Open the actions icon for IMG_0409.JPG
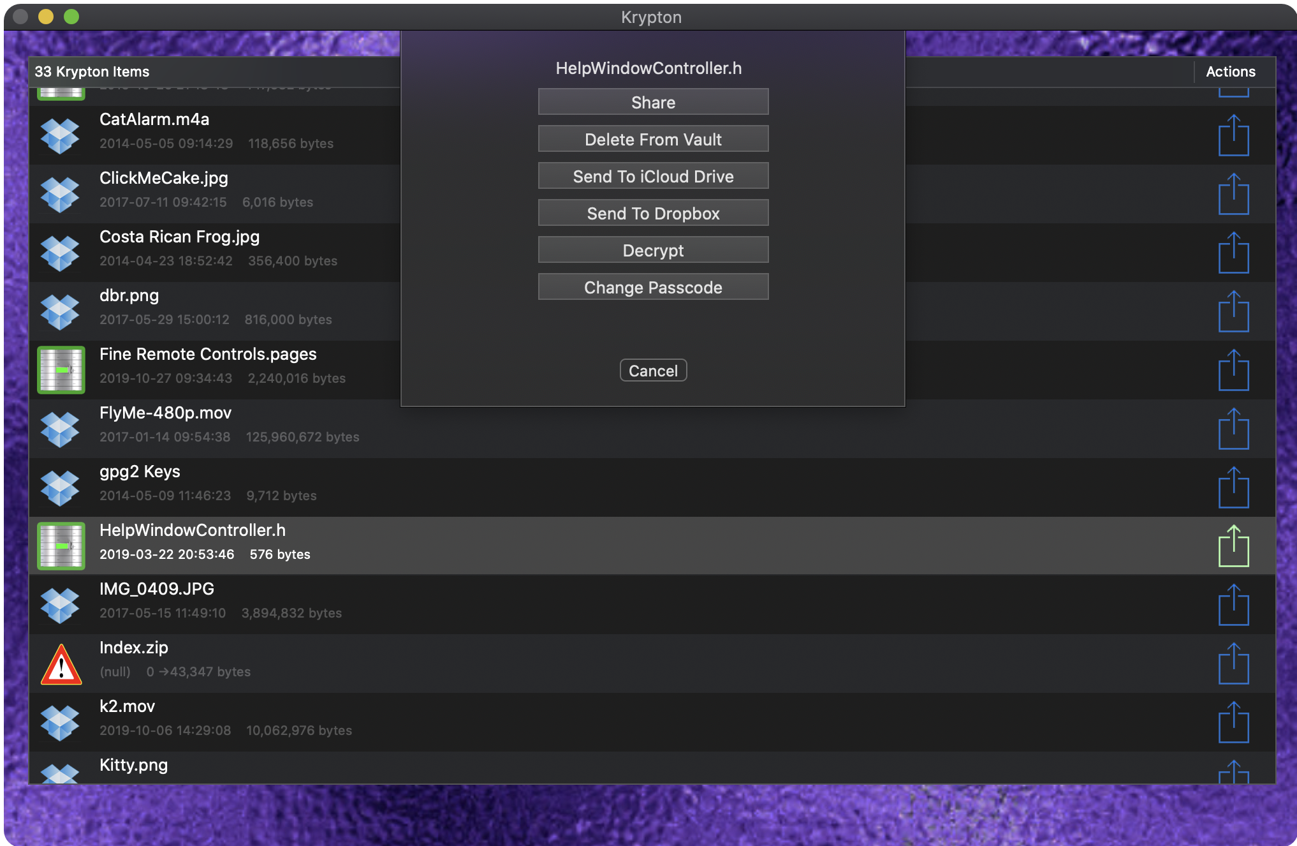This screenshot has height=846, width=1297. (x=1233, y=605)
